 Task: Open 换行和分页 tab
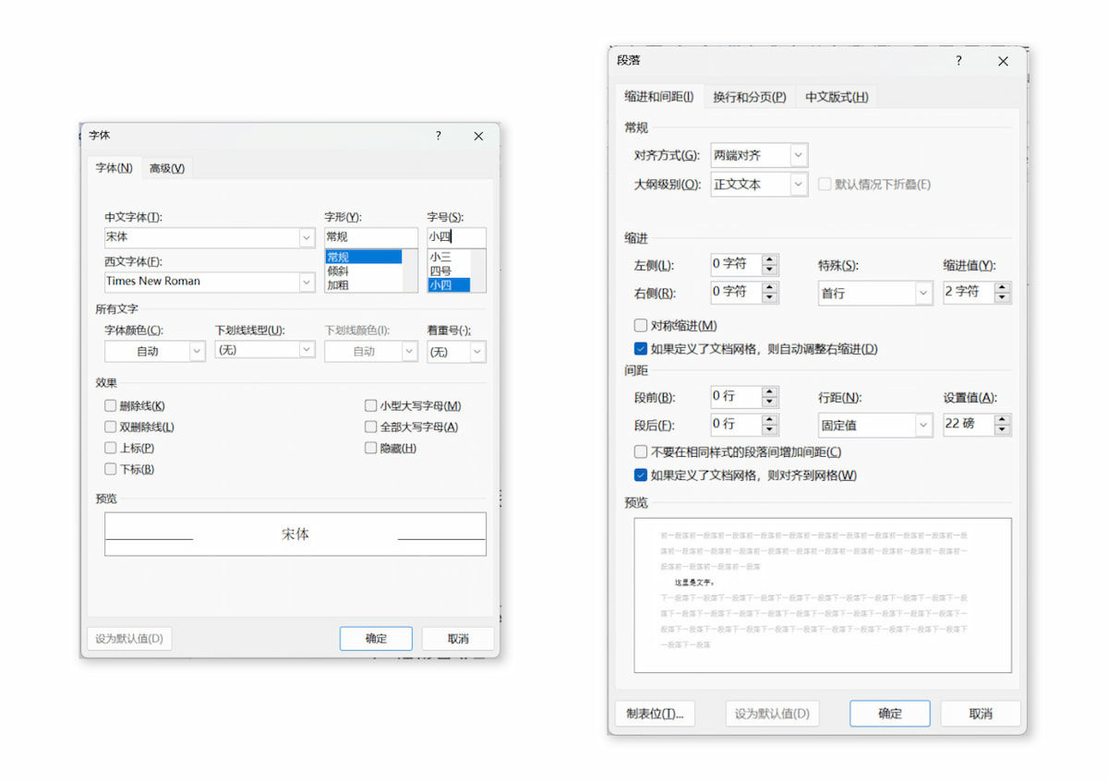749,97
